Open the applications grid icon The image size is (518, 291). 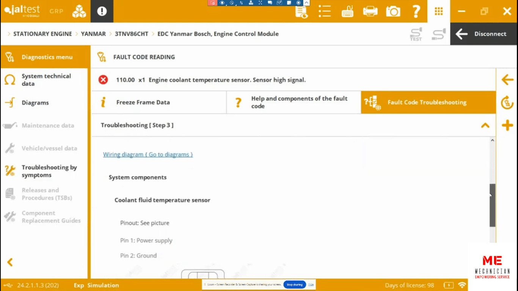click(438, 11)
